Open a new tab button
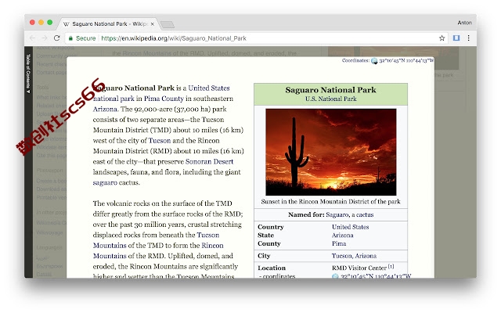The image size is (501, 313). 167,24
